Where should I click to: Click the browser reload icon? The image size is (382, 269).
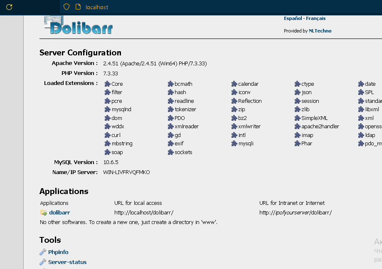click(9, 7)
